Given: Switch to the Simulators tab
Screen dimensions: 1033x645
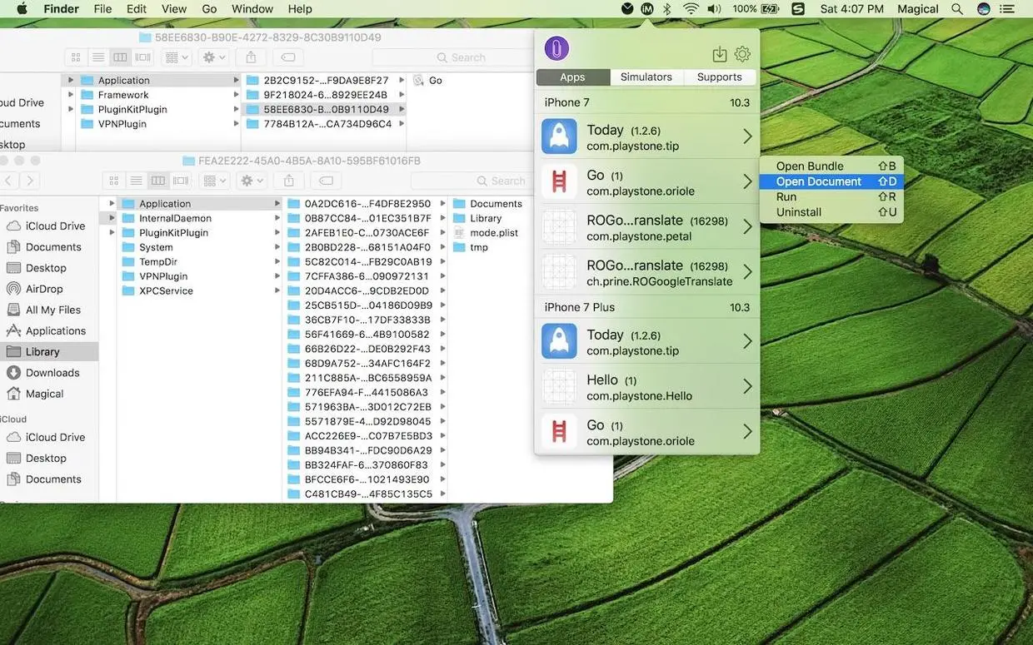Looking at the screenshot, I should [x=646, y=77].
